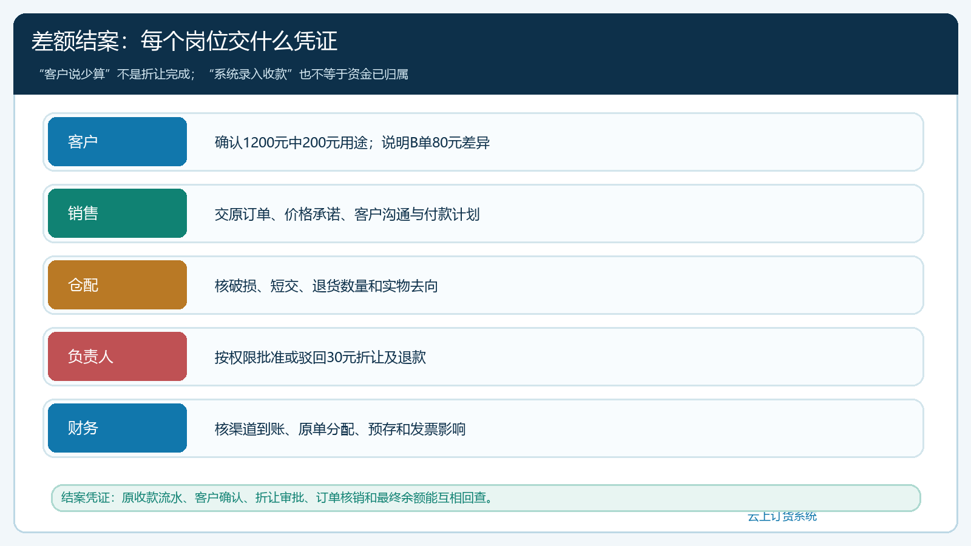Select the title 差额结案：每个岗位交什么凭证

(184, 41)
